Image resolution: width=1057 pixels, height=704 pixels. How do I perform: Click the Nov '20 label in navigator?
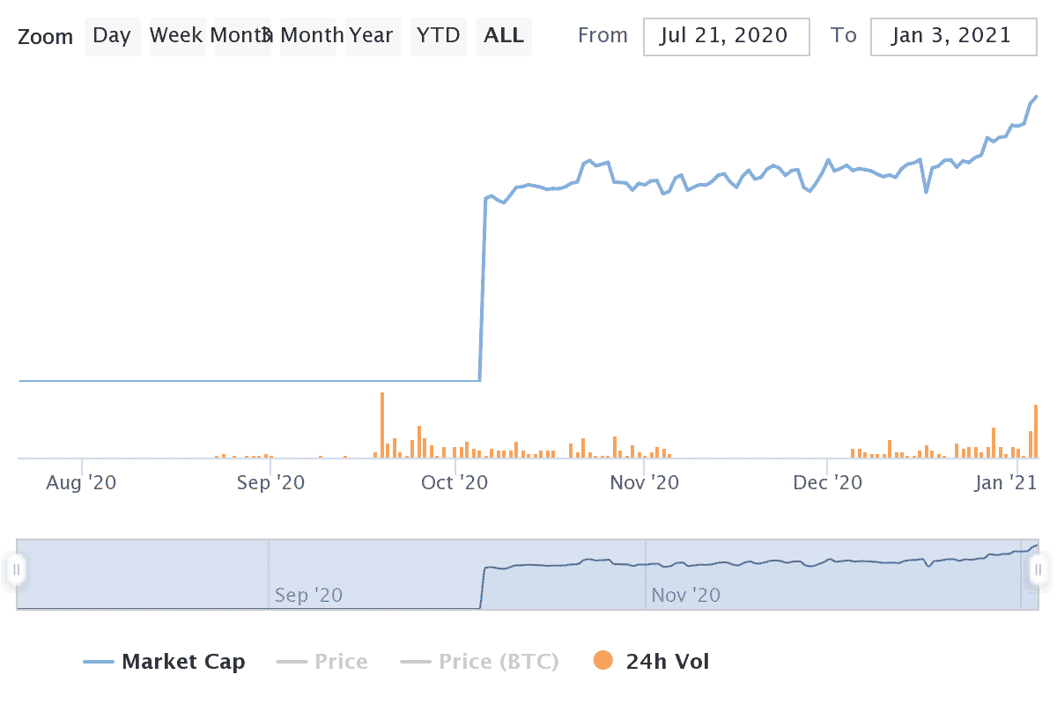685,595
